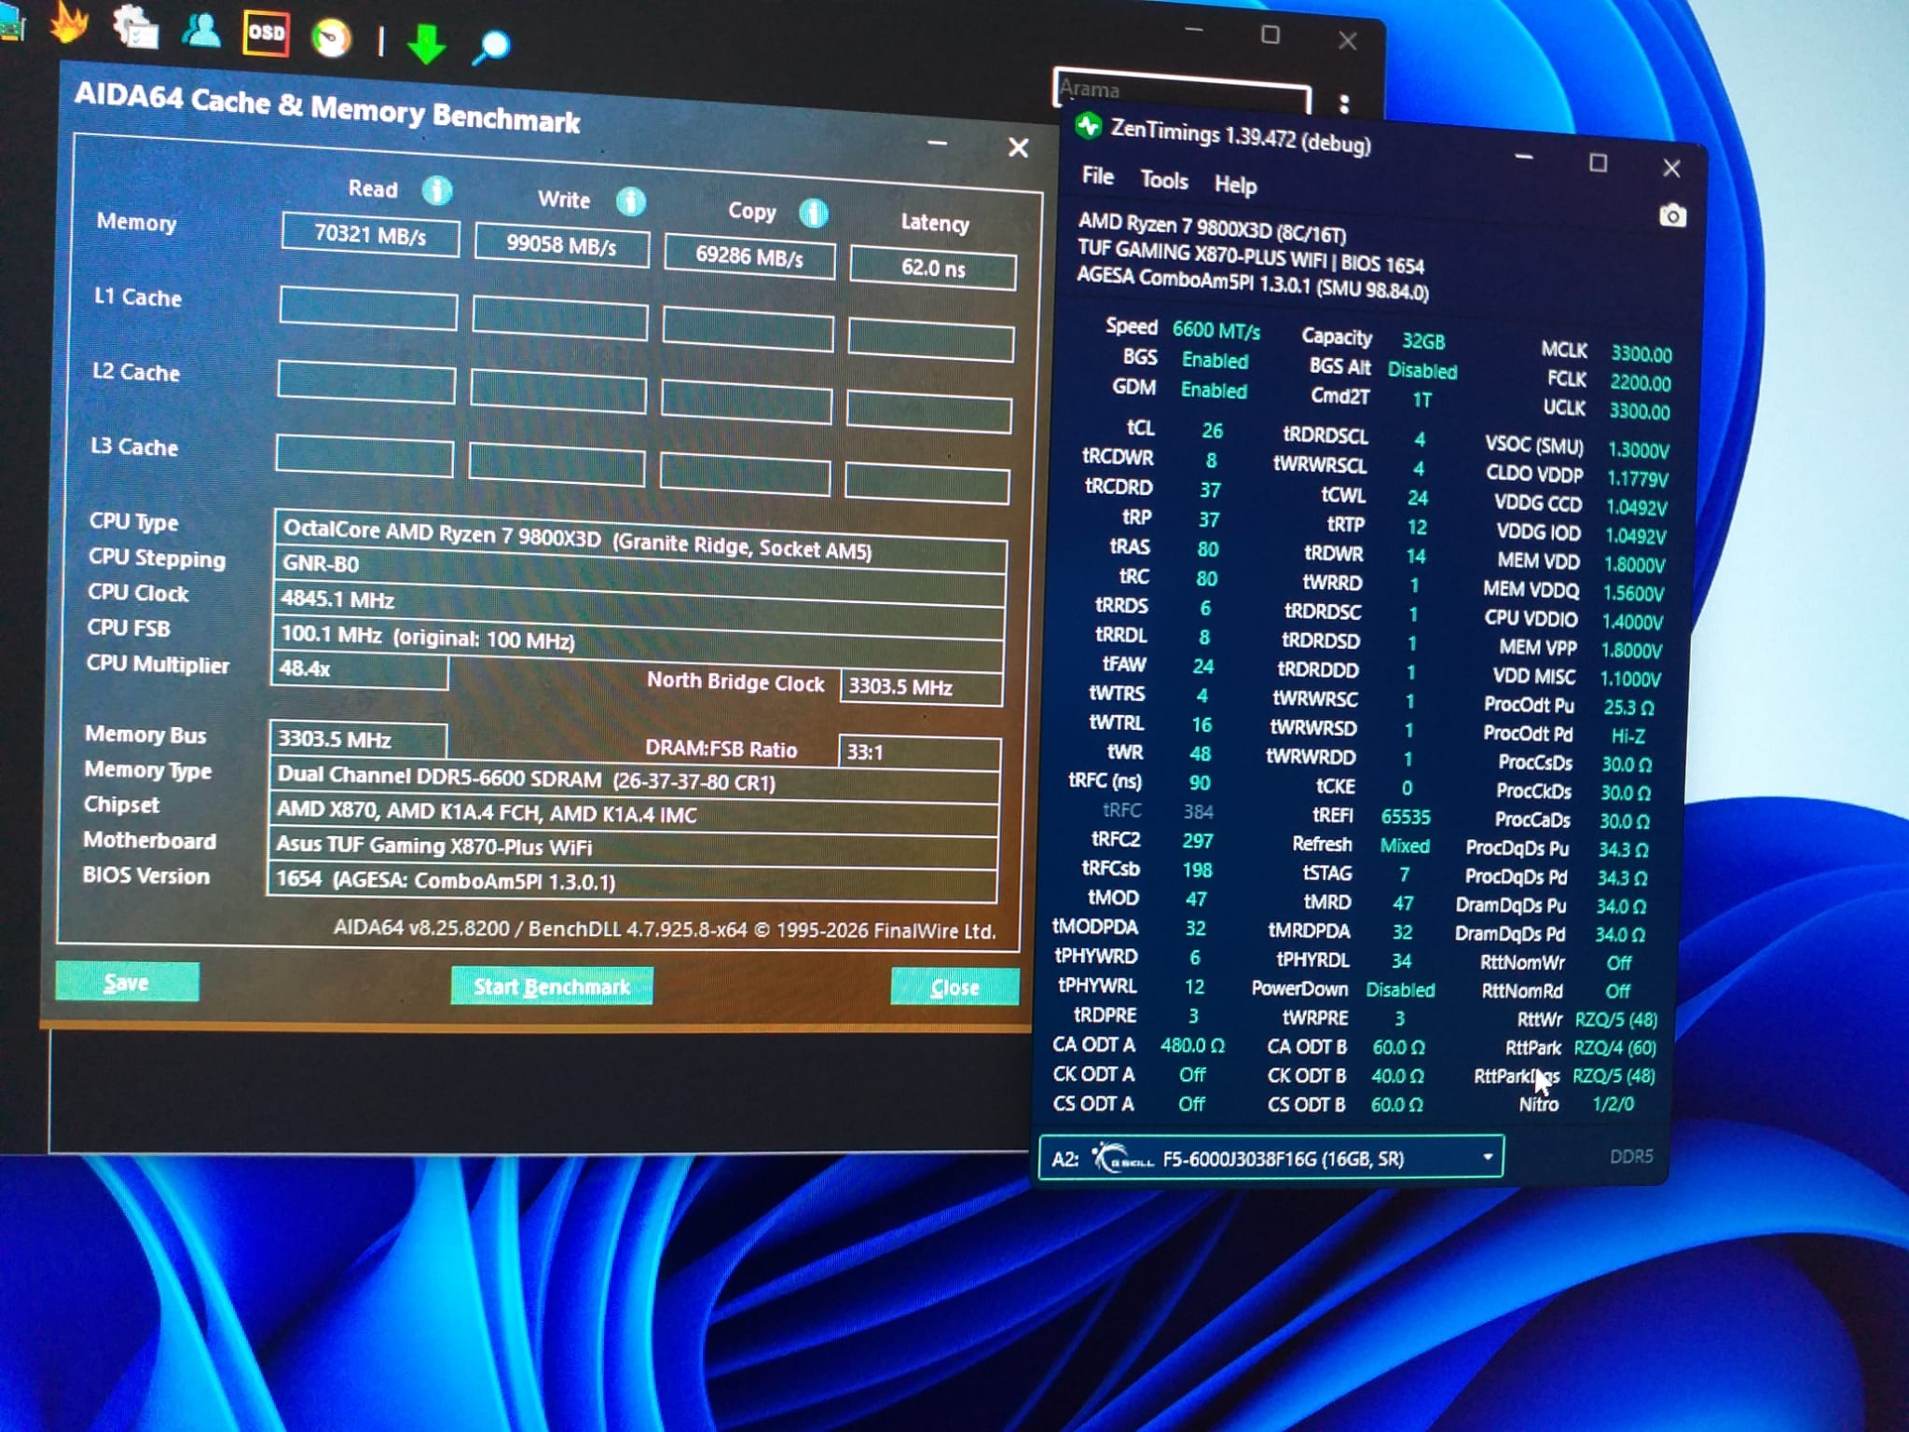Click the Capacity value 32GB in ZenTimings
This screenshot has height=1432, width=1909.
[x=1423, y=341]
